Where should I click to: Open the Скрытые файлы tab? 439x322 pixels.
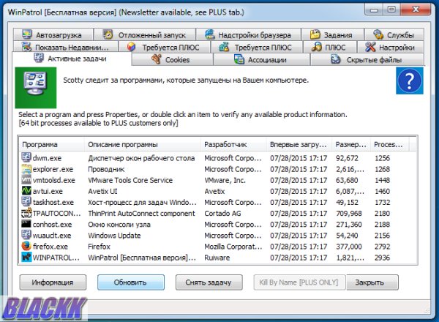367,59
